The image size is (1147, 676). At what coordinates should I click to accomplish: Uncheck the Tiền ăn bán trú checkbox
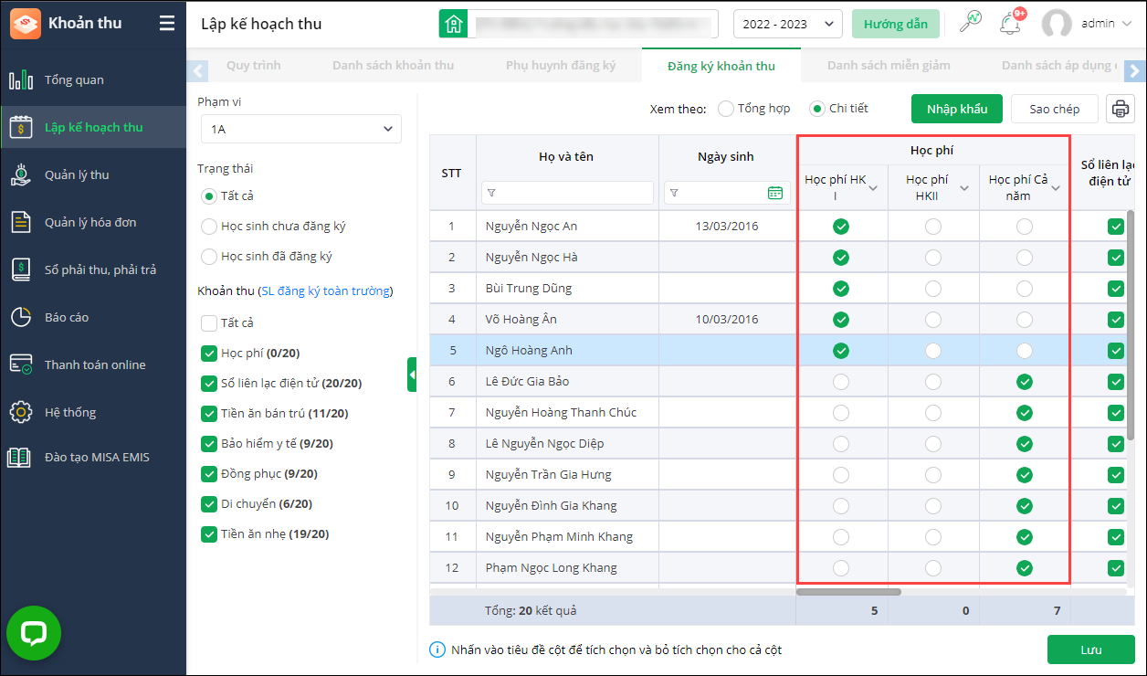point(209,414)
